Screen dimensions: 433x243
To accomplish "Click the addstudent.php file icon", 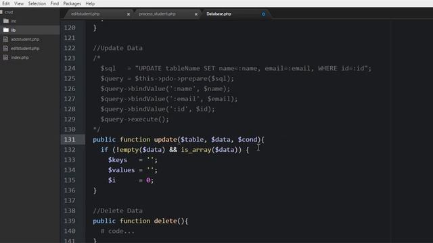I will (6, 39).
